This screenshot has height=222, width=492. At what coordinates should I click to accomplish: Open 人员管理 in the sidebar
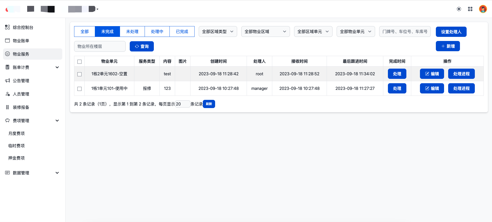(33, 94)
